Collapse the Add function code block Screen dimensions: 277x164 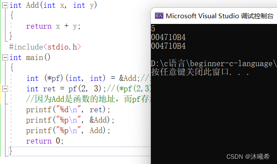coord(5,5)
